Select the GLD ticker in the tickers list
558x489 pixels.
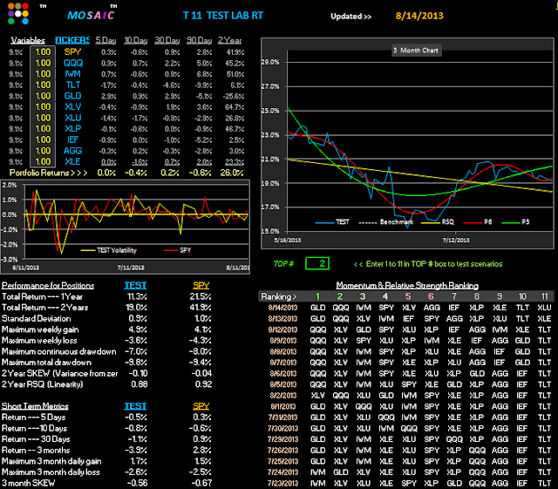point(72,96)
